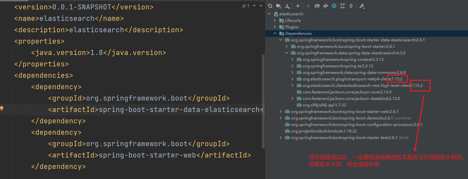This screenshot has width=468, height=179.
Task: Click the editor vertical scrollbar
Action: pos(263,101)
